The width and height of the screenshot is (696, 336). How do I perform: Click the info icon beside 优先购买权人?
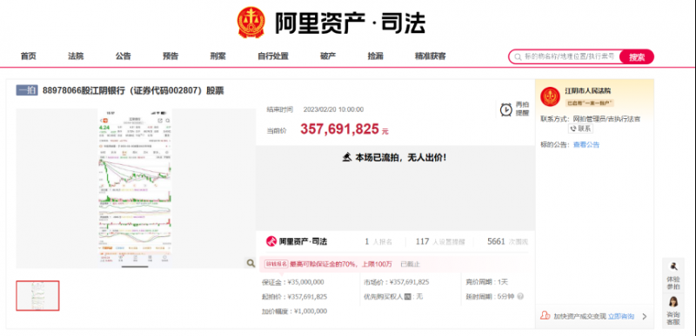click(406, 296)
